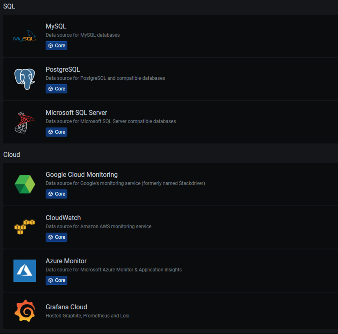338x334 pixels.
Task: Open the Microsoft SQL Server data source title
Action: (76, 113)
